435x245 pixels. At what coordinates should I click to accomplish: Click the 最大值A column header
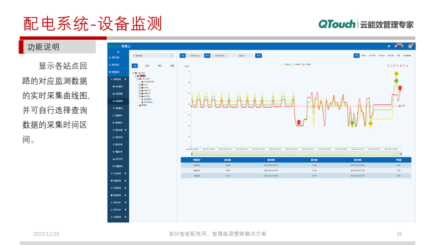pyautogui.click(x=228, y=160)
